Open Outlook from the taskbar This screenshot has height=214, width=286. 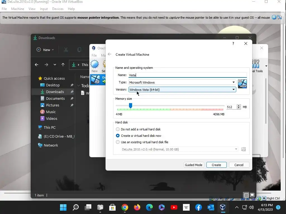[x=211, y=207]
